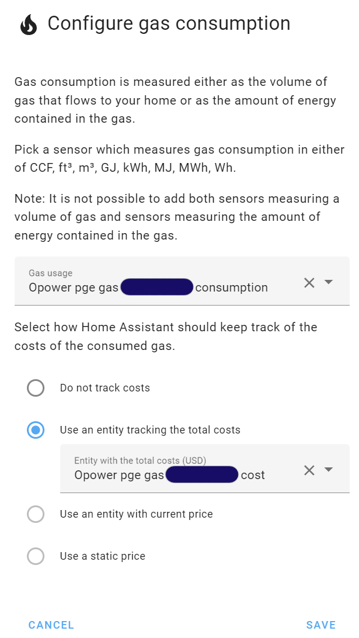Select the "Do not track costs" option
Viewport: 359px width, 638px height.
[36, 388]
